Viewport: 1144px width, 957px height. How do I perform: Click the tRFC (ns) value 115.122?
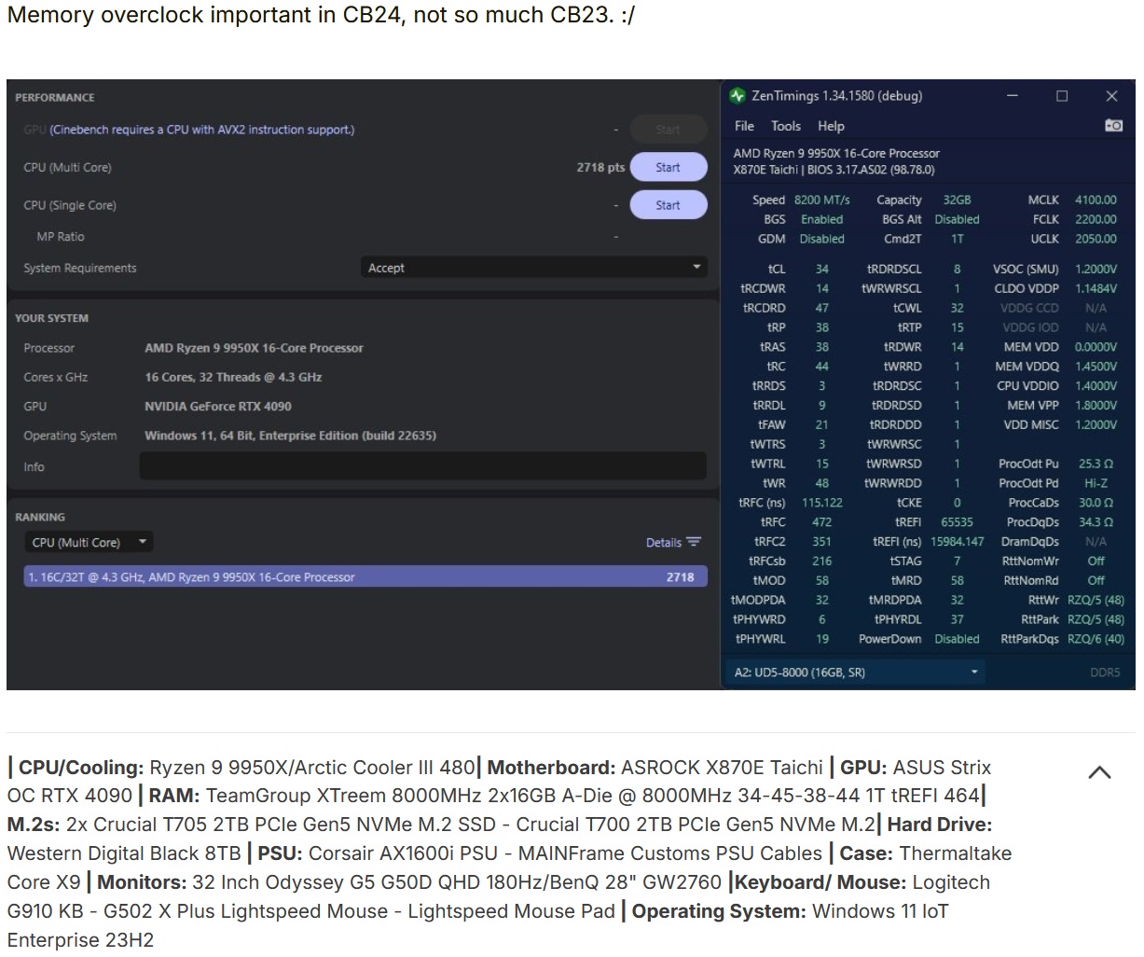coord(821,503)
